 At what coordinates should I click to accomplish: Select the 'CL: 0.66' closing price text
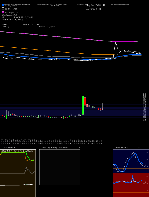point(54,5)
